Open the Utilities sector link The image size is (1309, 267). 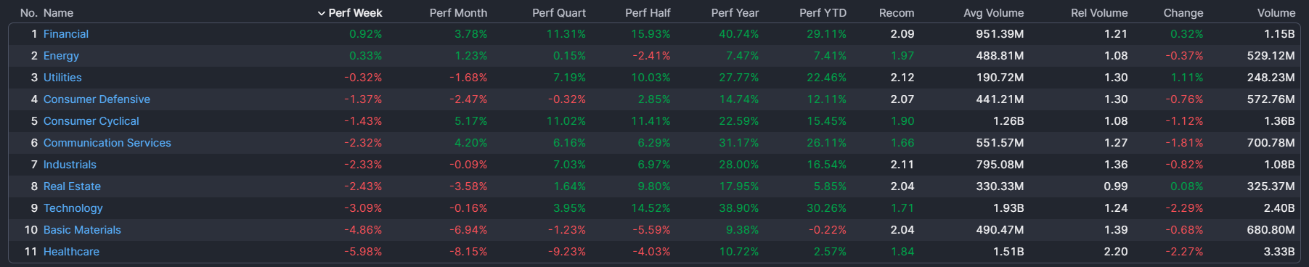(62, 78)
